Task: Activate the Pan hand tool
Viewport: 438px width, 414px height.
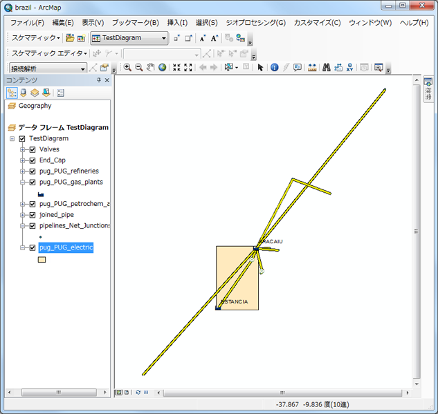Action: tap(150, 68)
